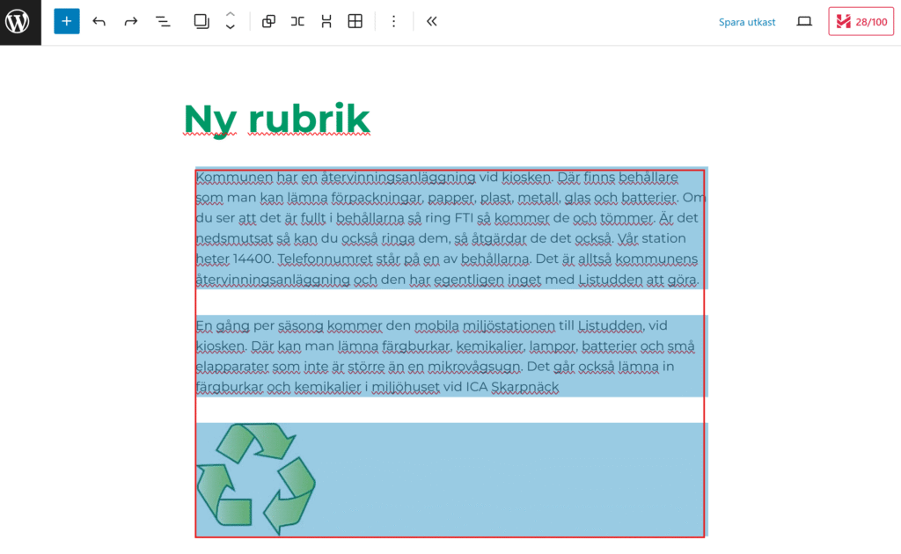Move the selected blocks down
The image size is (901, 554).
[230, 27]
